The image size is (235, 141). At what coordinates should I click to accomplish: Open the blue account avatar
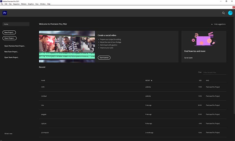point(230,13)
